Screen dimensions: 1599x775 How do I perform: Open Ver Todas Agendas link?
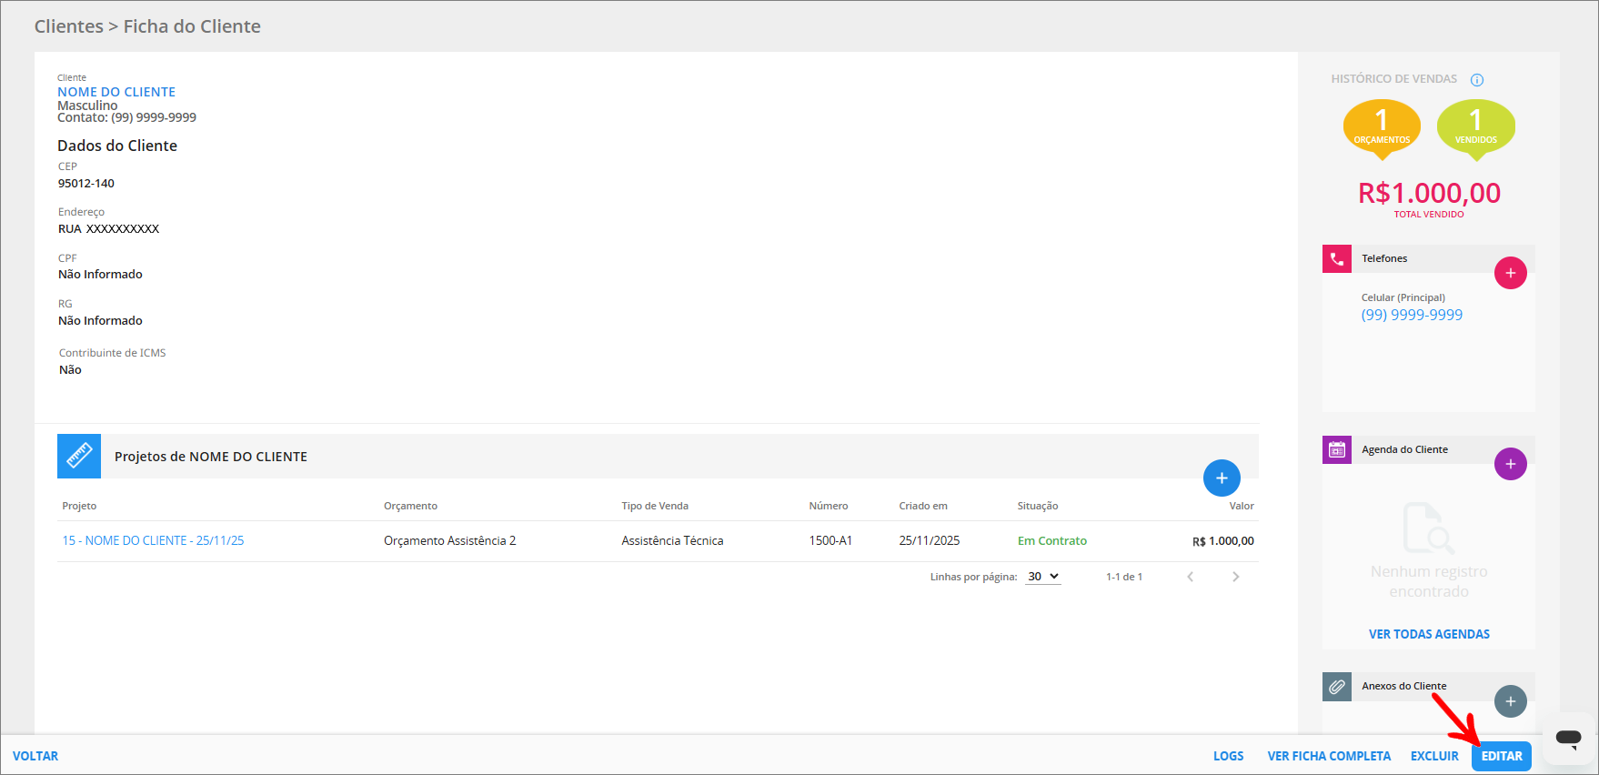(x=1429, y=634)
